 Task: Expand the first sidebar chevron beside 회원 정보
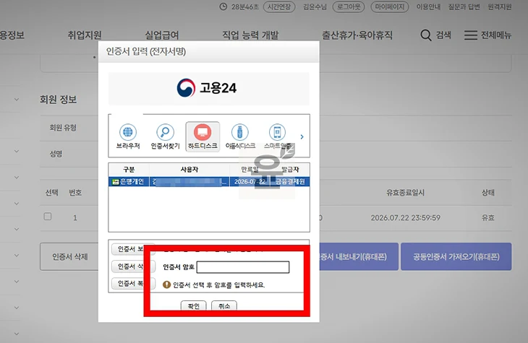[x=17, y=100]
